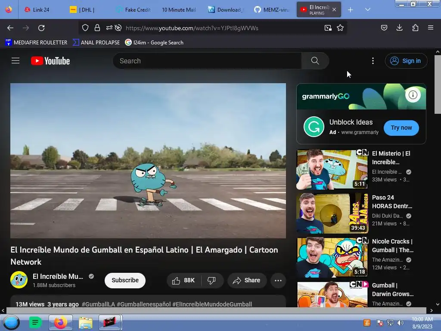441x331 pixels.
Task: Switch to the Fake Credit tab
Action: click(x=134, y=10)
